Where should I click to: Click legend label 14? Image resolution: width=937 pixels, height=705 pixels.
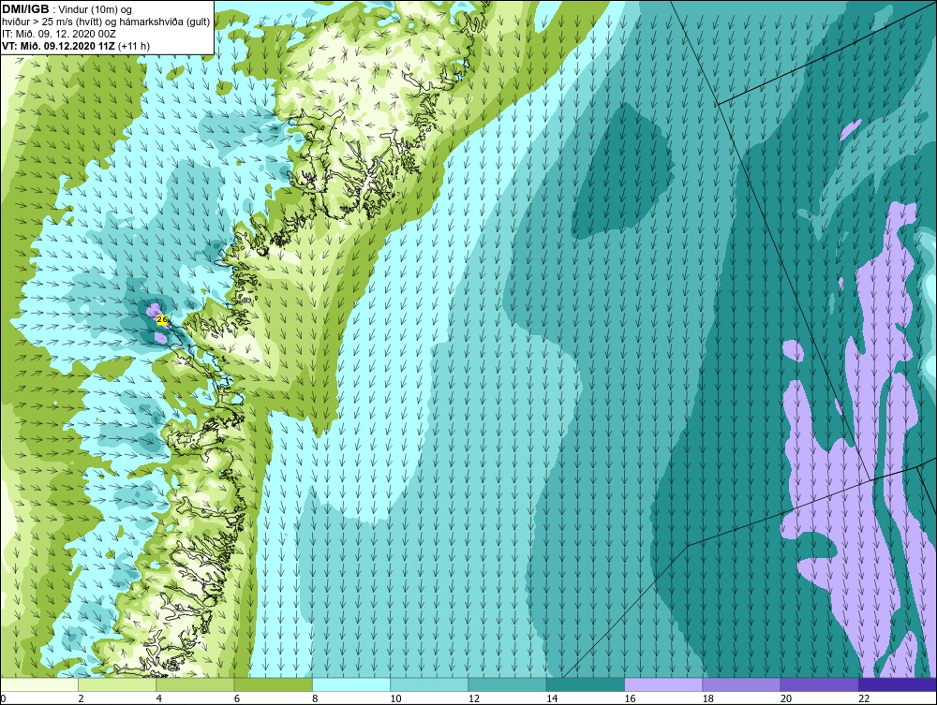pos(552,698)
